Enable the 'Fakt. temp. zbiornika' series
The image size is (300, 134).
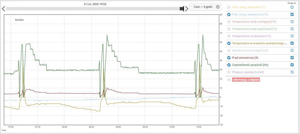click(x=229, y=7)
